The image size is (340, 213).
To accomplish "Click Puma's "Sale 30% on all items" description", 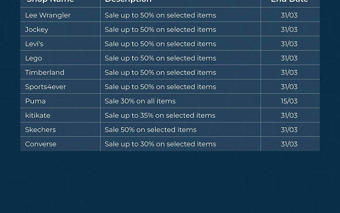I will 140,101.
